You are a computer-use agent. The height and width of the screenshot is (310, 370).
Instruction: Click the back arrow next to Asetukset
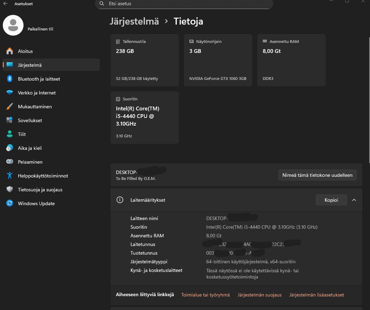pyautogui.click(x=5, y=4)
